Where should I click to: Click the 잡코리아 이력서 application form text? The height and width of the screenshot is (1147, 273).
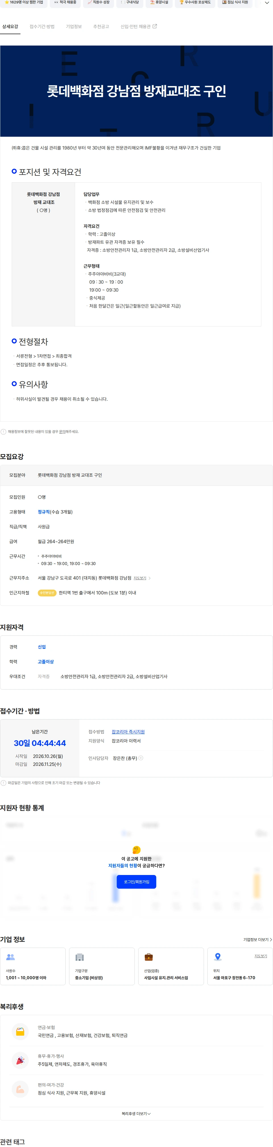126,741
